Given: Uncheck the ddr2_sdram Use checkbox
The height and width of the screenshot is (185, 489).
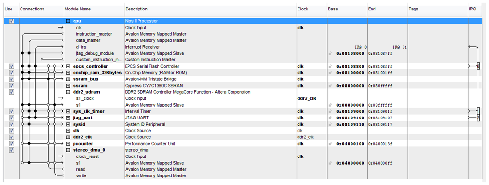Looking at the screenshot, I should (11, 92).
